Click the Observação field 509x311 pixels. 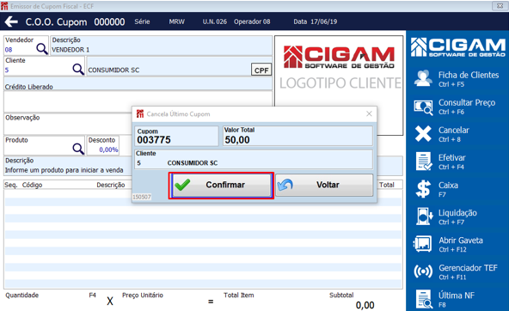point(68,125)
